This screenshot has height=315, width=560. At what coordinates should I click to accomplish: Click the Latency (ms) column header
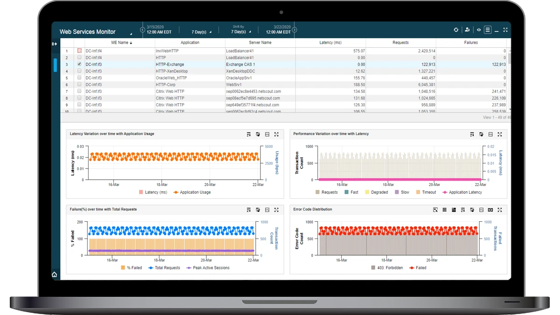click(330, 42)
